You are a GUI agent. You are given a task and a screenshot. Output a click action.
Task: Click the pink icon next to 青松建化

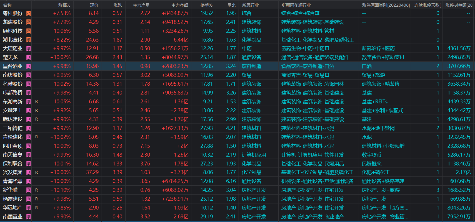pos(28,137)
